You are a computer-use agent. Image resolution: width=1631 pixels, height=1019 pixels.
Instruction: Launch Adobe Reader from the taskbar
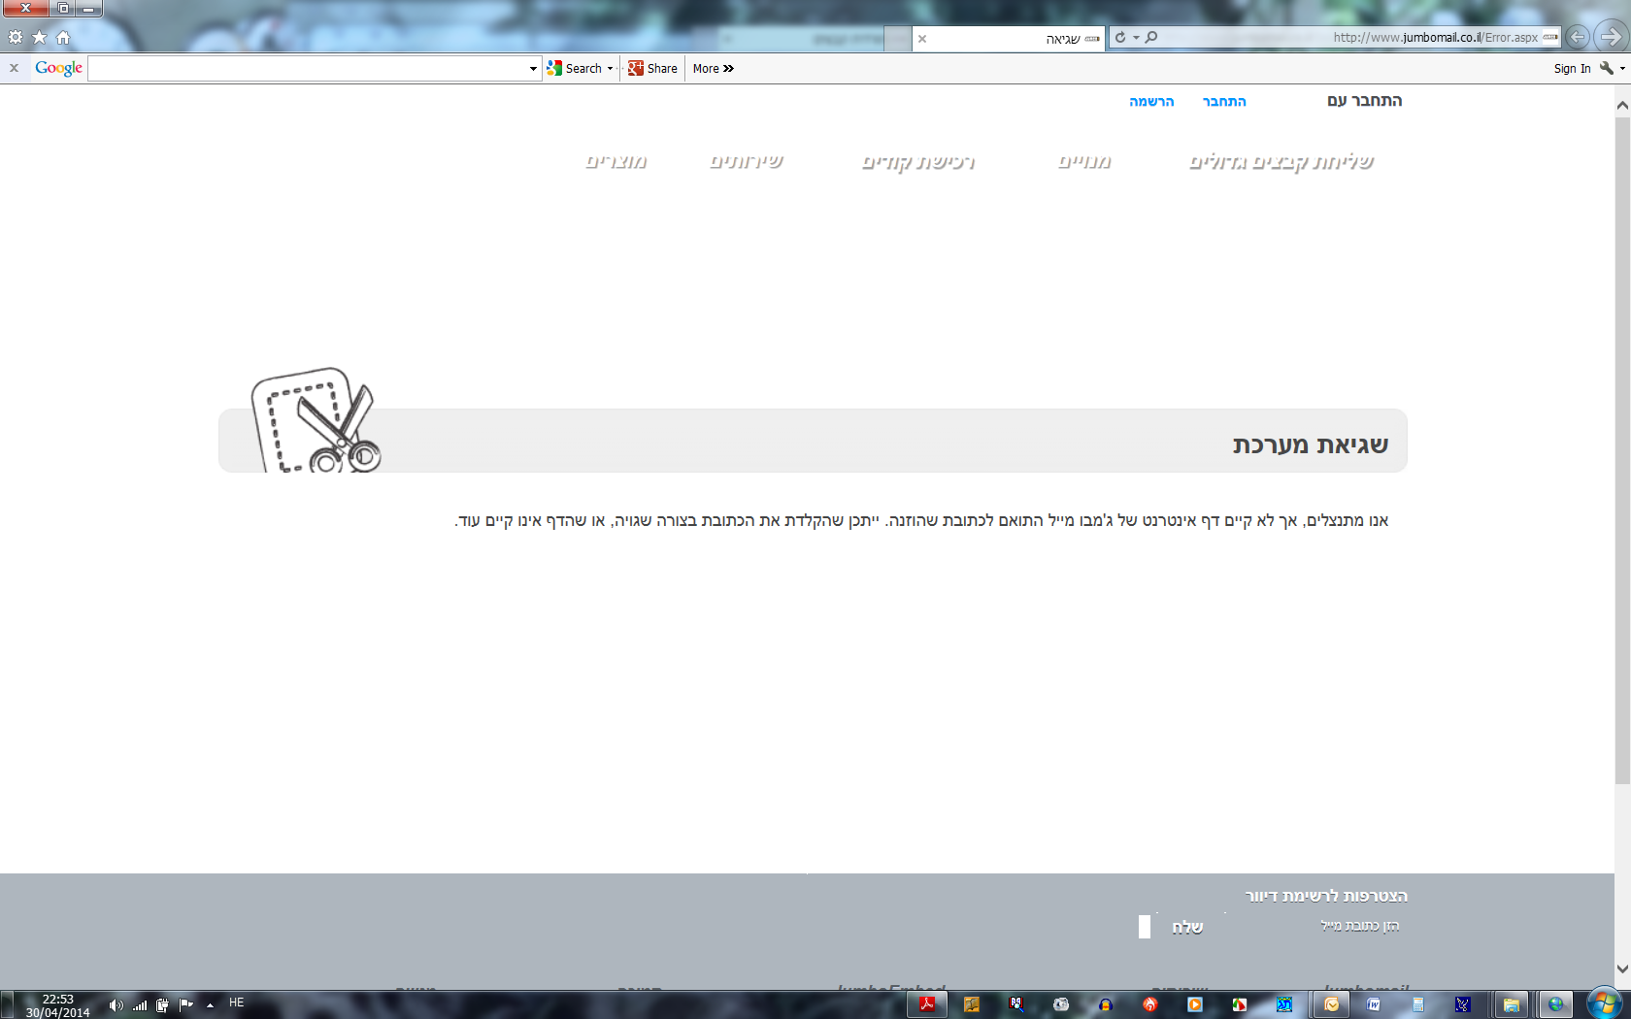[927, 1004]
